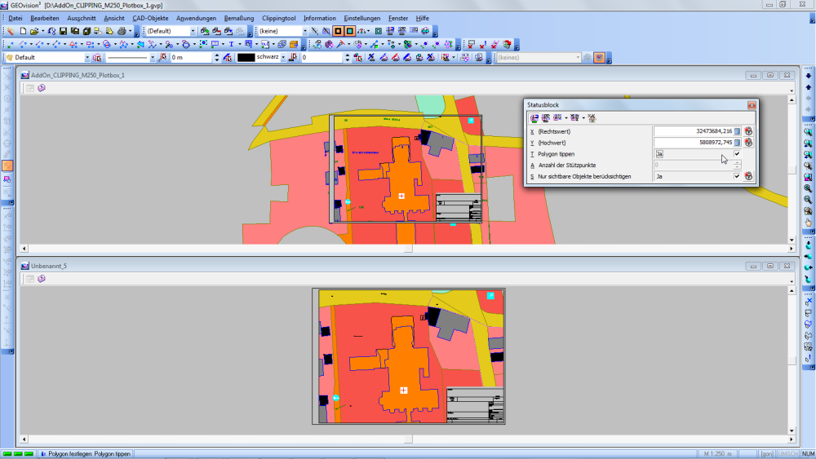Open the CAD-Objekte menu
This screenshot has height=459, width=816.
tap(150, 18)
